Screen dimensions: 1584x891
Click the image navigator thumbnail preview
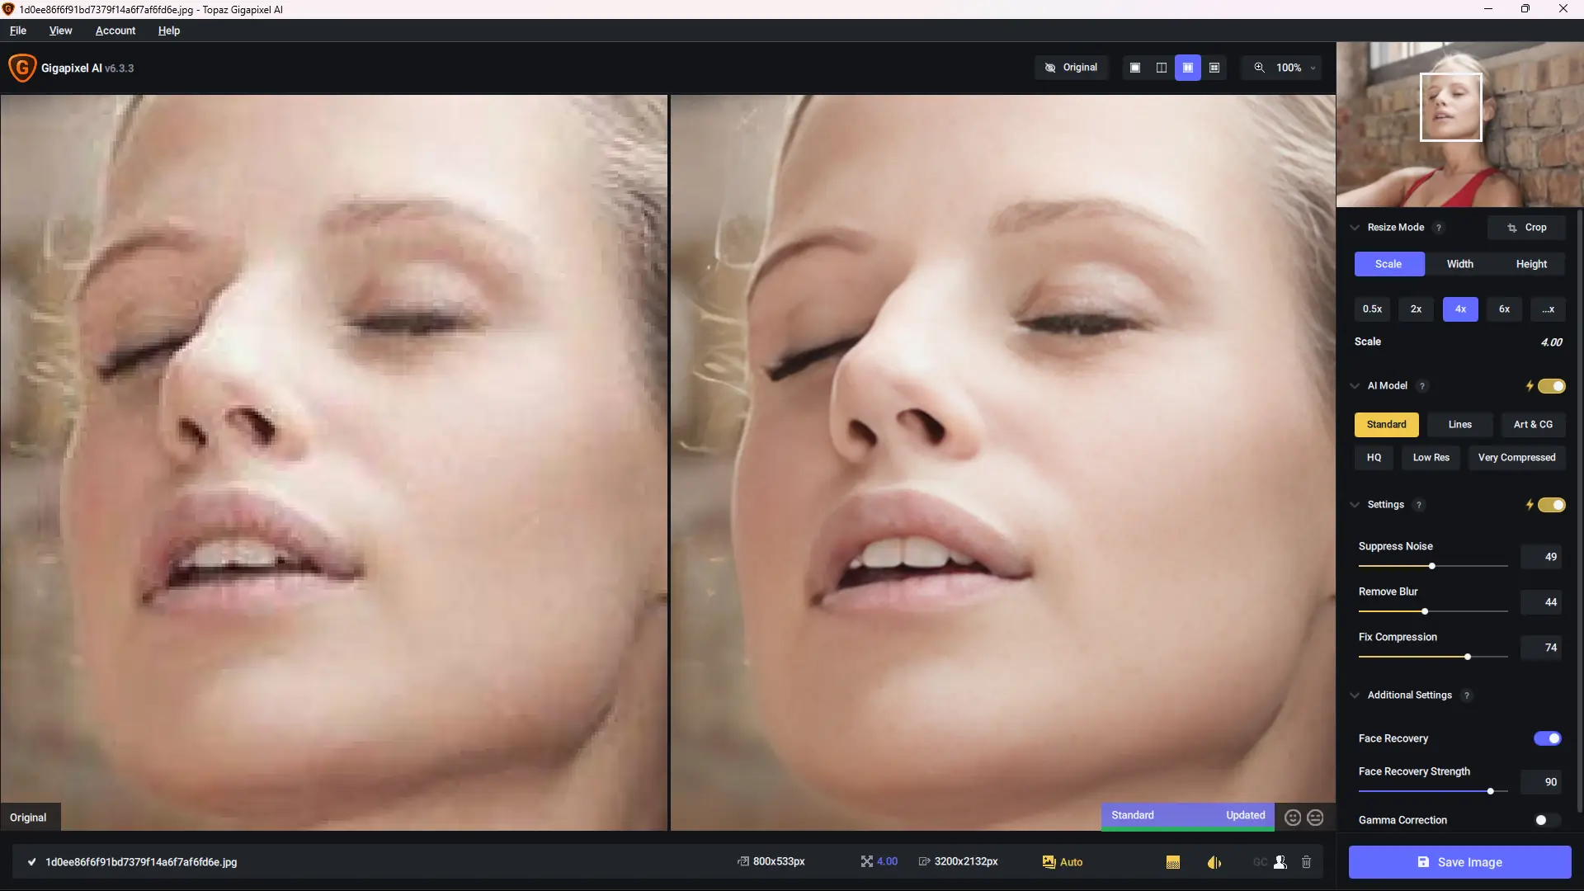click(1459, 124)
